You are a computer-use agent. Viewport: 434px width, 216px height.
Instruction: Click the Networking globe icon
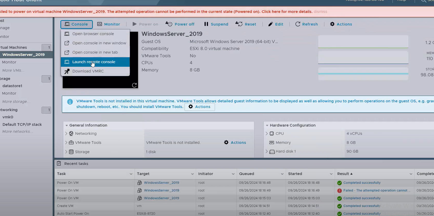pyautogui.click(x=71, y=133)
